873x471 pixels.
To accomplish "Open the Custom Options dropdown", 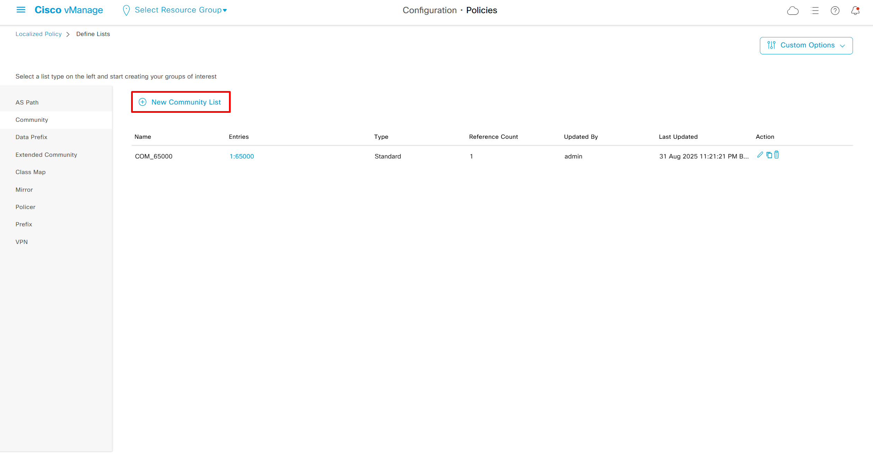I will [806, 45].
